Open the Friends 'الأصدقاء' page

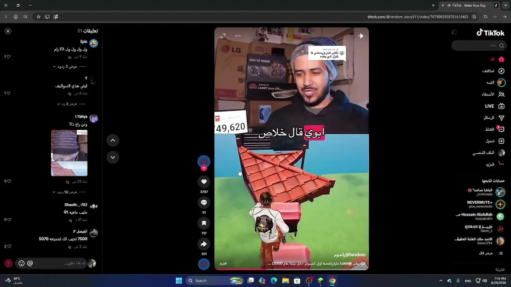click(x=493, y=94)
